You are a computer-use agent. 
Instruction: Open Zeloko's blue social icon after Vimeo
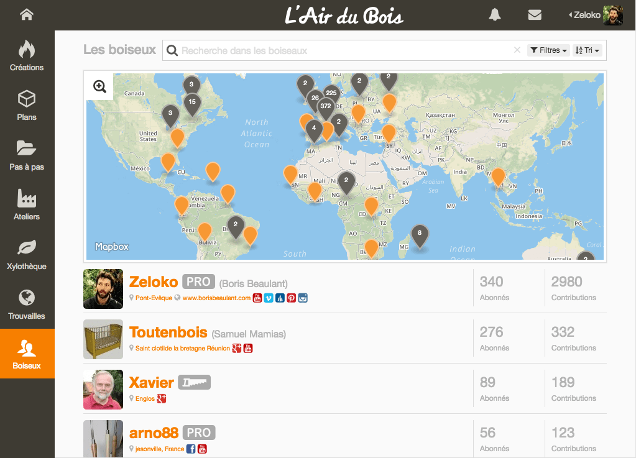click(x=280, y=298)
